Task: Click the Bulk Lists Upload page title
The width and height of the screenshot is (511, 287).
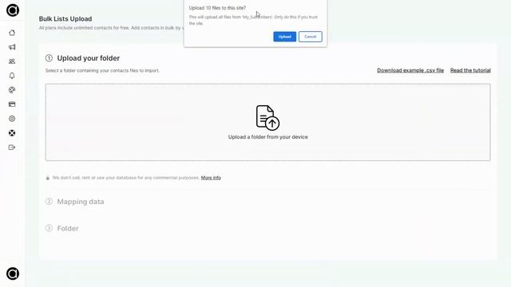Action: [x=65, y=19]
